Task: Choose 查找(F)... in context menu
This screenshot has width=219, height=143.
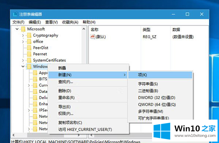Action: [x=88, y=82]
